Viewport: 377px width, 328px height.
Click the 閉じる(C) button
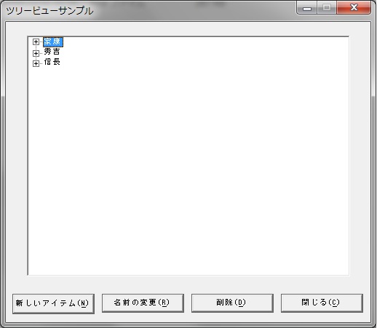pyautogui.click(x=322, y=303)
